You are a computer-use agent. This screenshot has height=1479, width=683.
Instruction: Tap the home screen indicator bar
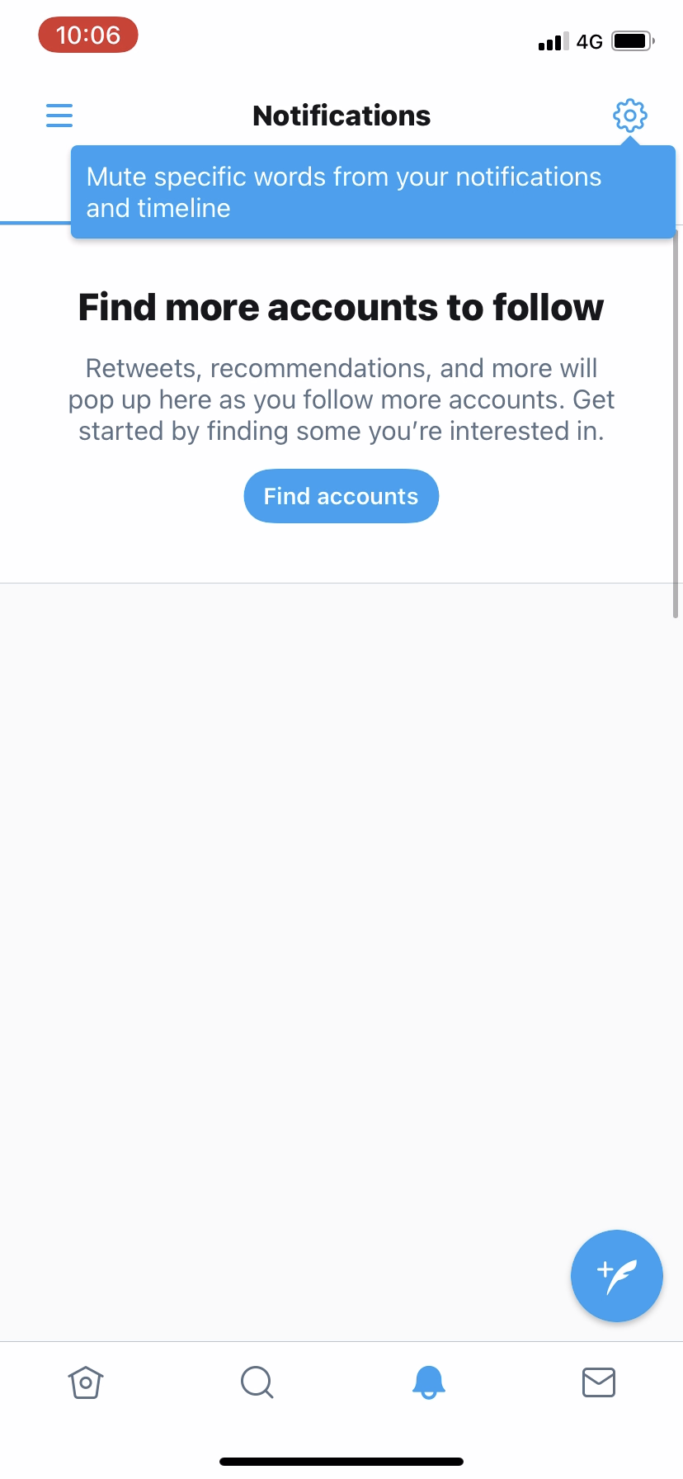tap(341, 1461)
